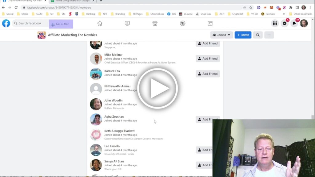Open the MetaMask fox extension
The height and width of the screenshot is (177, 315).
coord(271,8)
